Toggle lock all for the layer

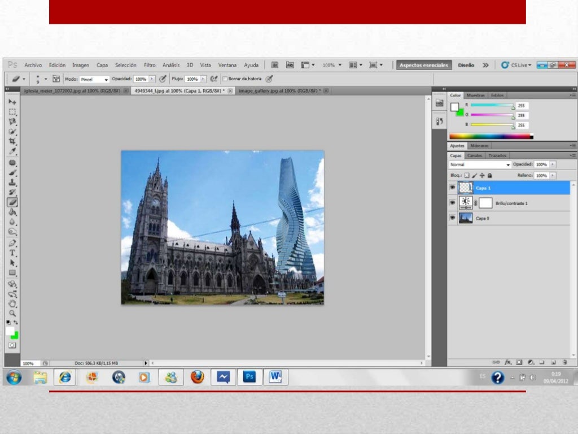click(490, 176)
